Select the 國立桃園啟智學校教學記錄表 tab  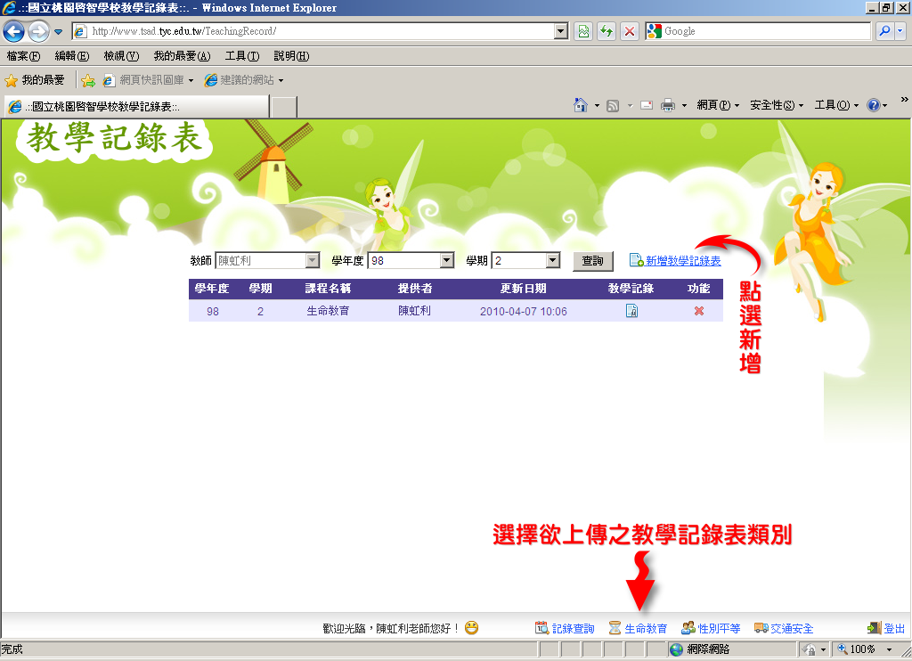[137, 107]
